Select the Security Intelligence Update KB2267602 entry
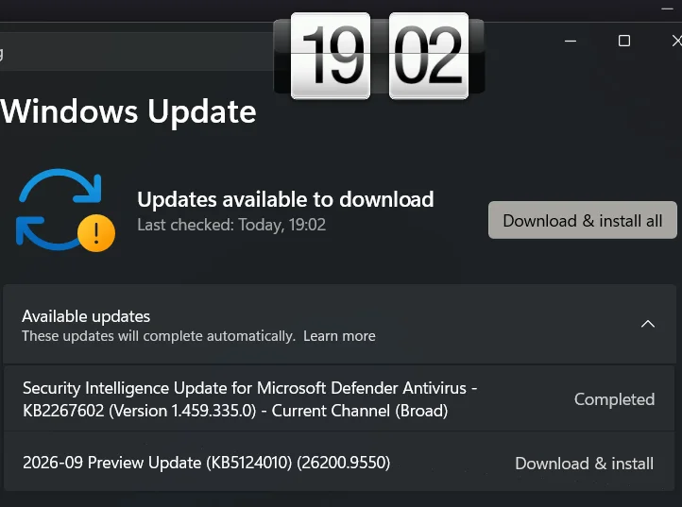The height and width of the screenshot is (507, 682). [x=339, y=398]
